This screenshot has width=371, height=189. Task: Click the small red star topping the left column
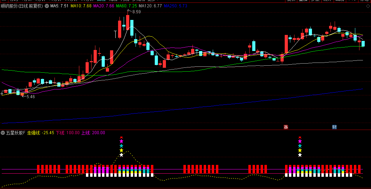pyautogui.click(x=121, y=137)
